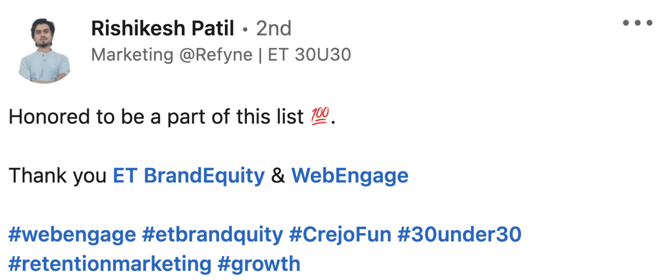Screen dimensions: 663x280
Task: Click the name Rishikesh Patil
Action: click(x=163, y=29)
